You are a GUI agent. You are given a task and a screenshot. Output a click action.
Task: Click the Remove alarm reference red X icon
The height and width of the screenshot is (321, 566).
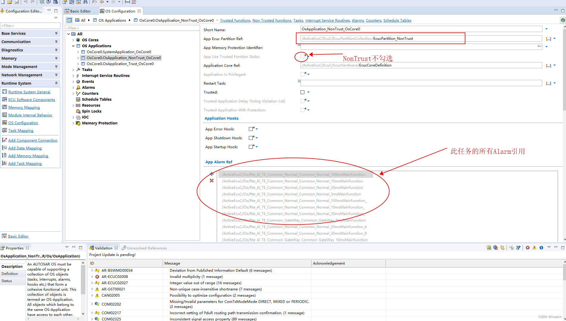[x=212, y=181]
